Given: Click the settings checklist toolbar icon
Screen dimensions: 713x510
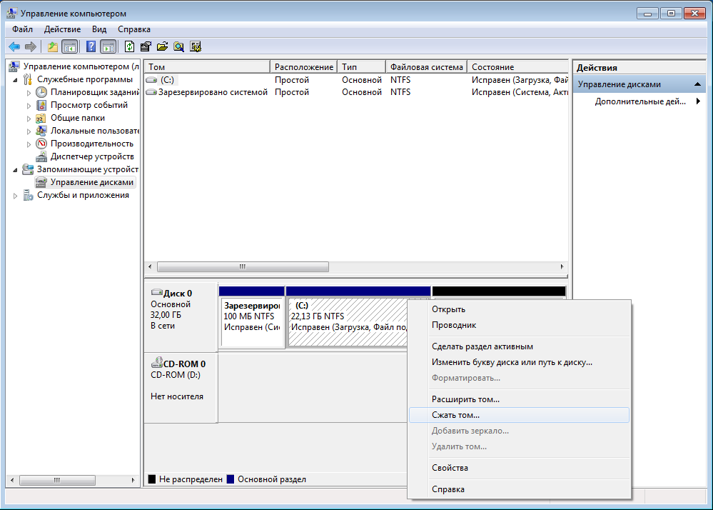Looking at the screenshot, I should click(196, 46).
